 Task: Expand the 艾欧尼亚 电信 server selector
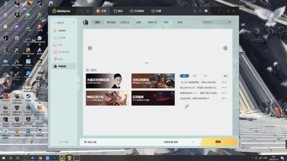[170, 142]
